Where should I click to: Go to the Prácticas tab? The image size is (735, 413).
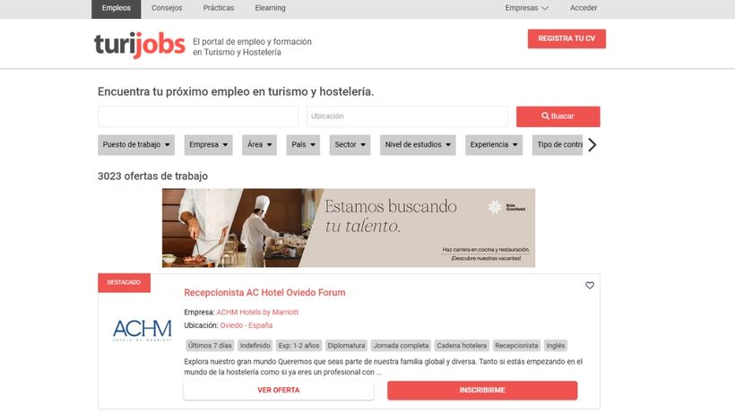tap(219, 8)
